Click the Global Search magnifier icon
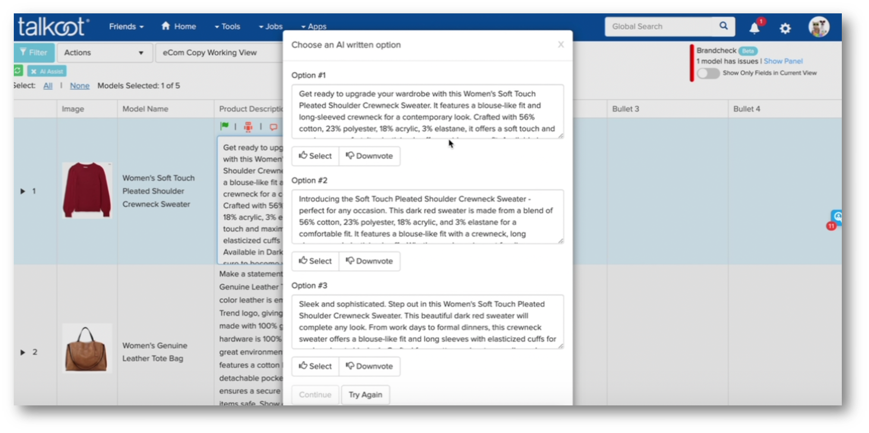869x433 pixels. (x=723, y=26)
